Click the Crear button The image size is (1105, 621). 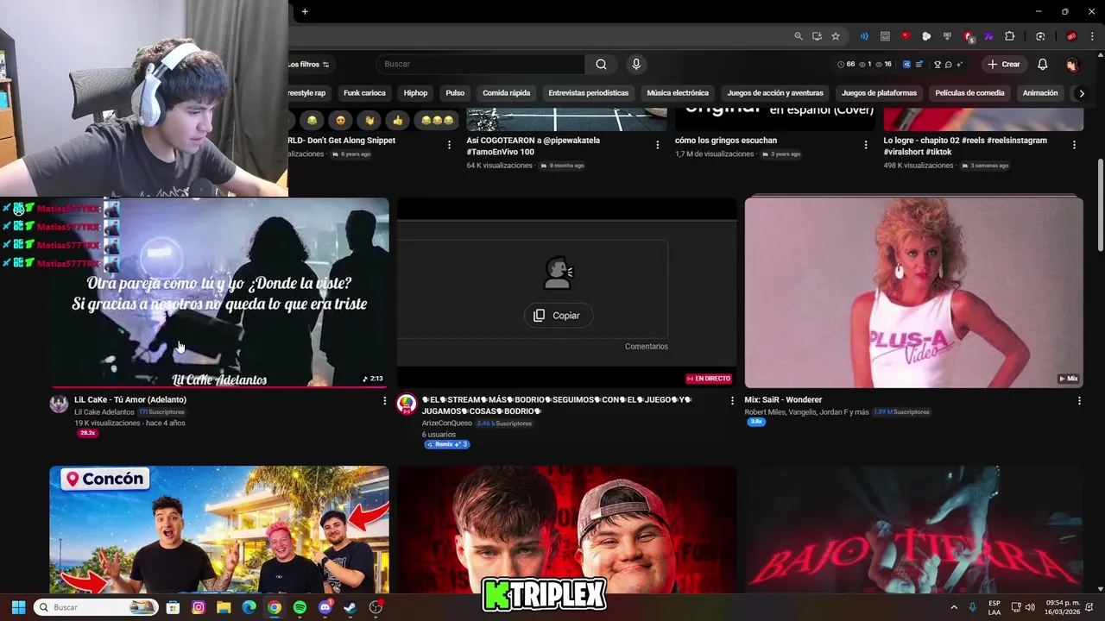click(x=1004, y=64)
